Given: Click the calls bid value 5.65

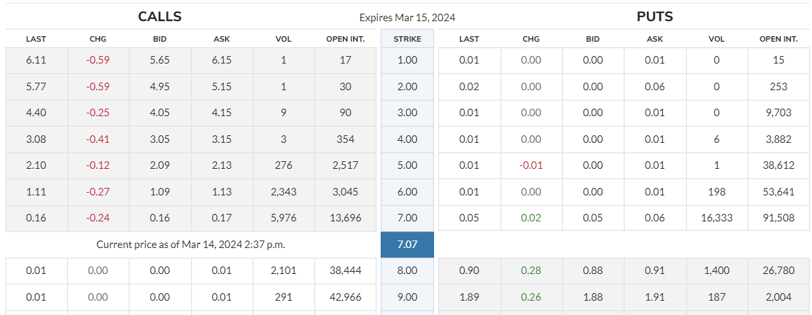Looking at the screenshot, I should click(x=160, y=60).
